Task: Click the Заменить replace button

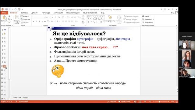Action: (148, 19)
